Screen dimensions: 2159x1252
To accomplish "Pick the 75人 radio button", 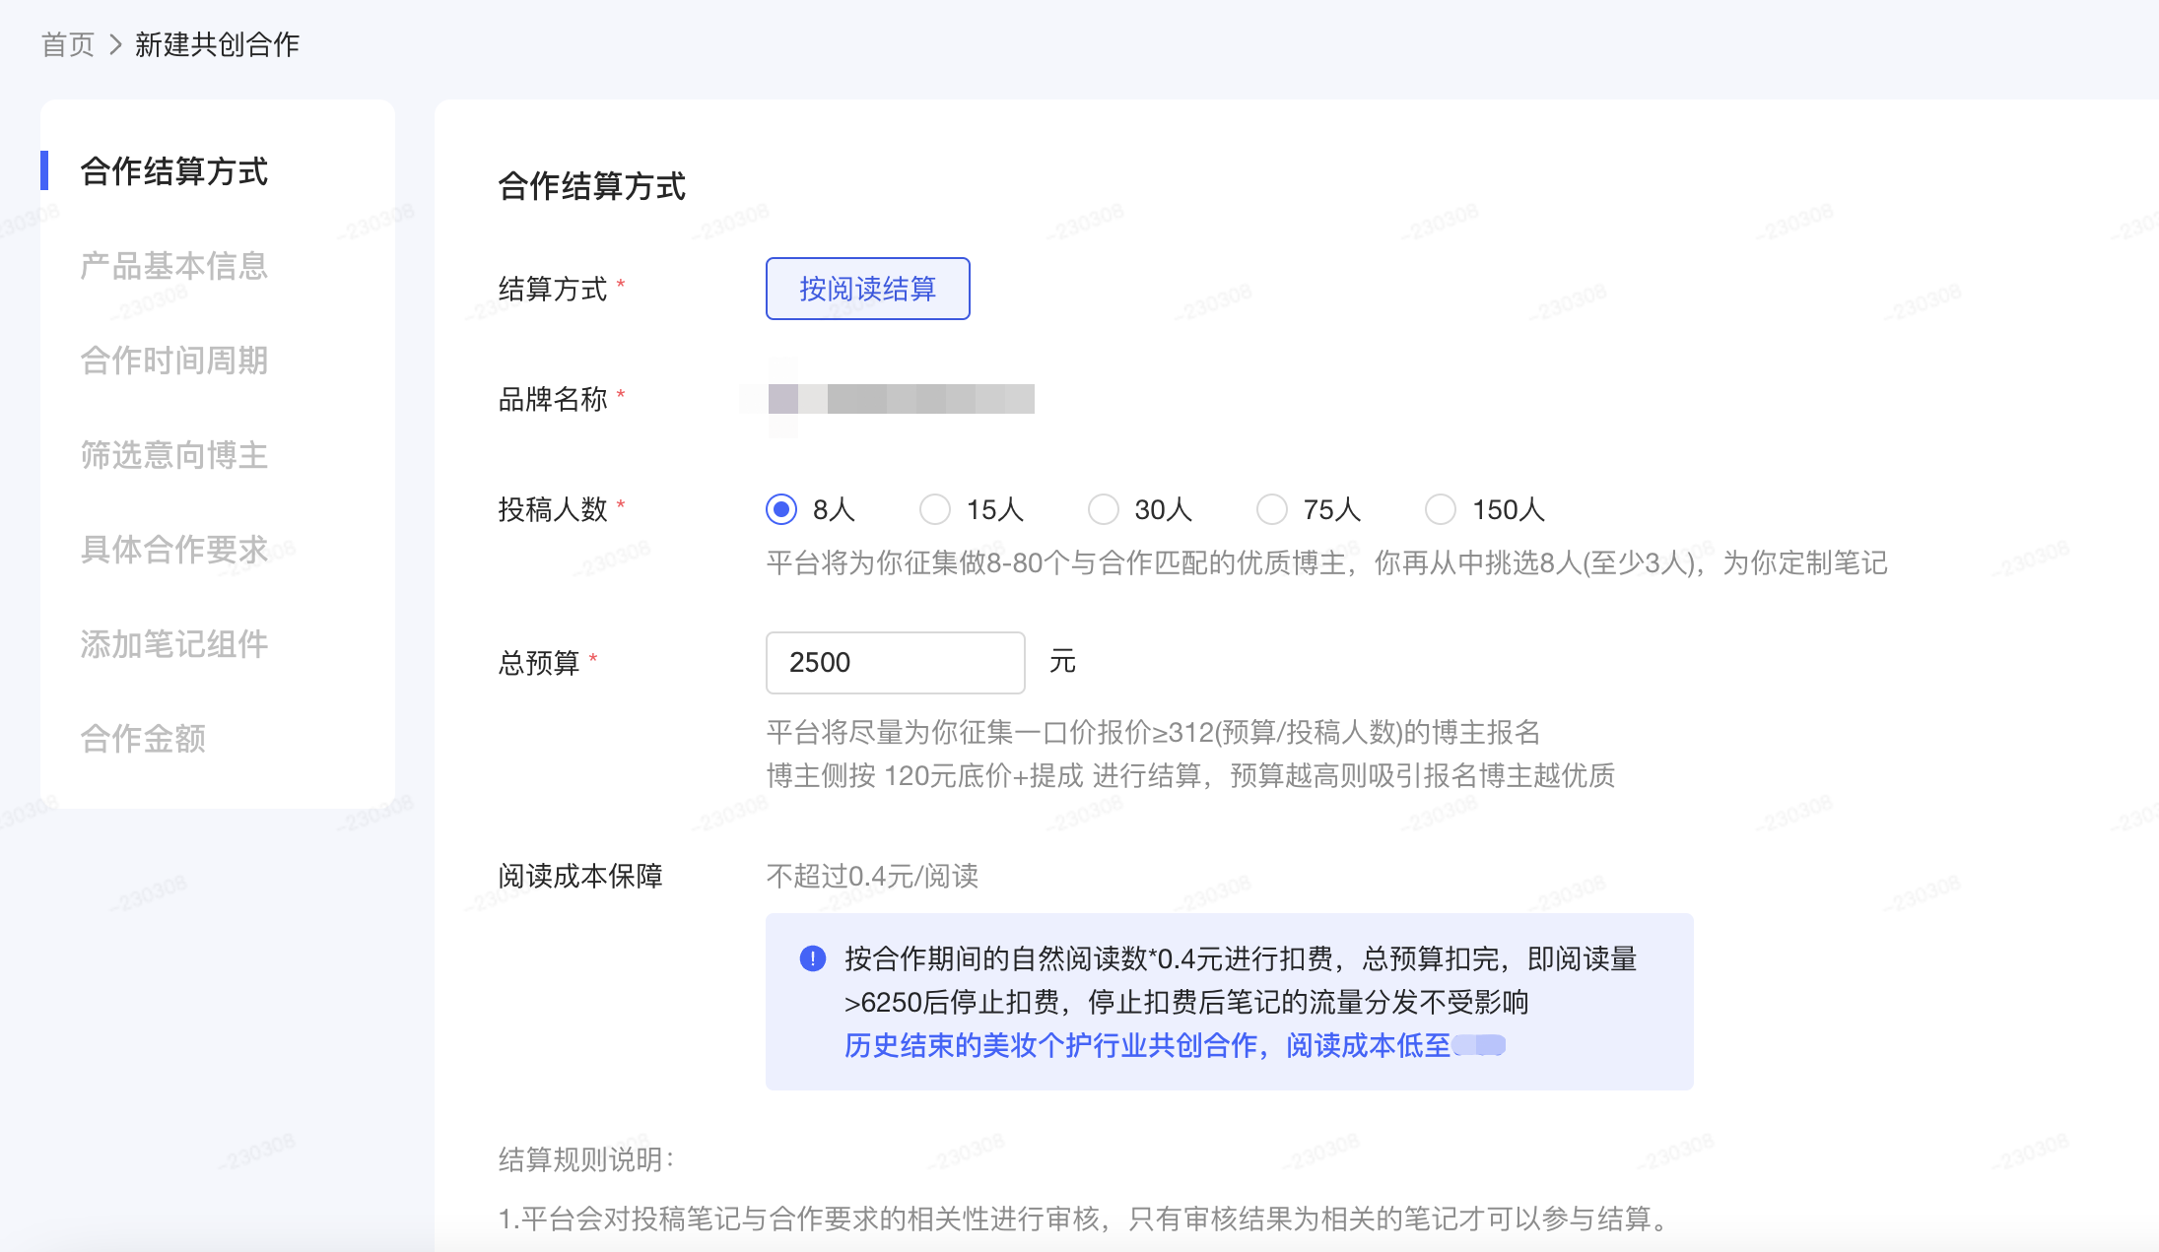I will pyautogui.click(x=1272, y=509).
